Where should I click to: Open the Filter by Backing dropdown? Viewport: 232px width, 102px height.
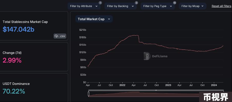point(120,6)
